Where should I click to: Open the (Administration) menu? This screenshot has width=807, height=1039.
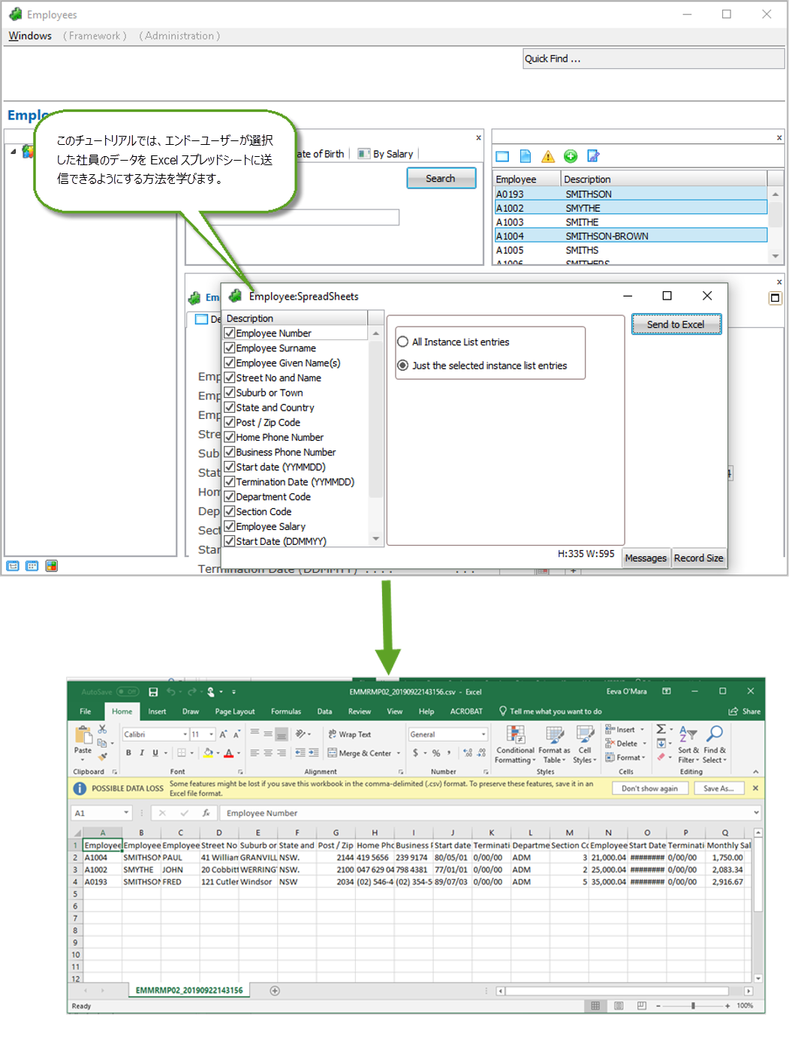tap(179, 36)
